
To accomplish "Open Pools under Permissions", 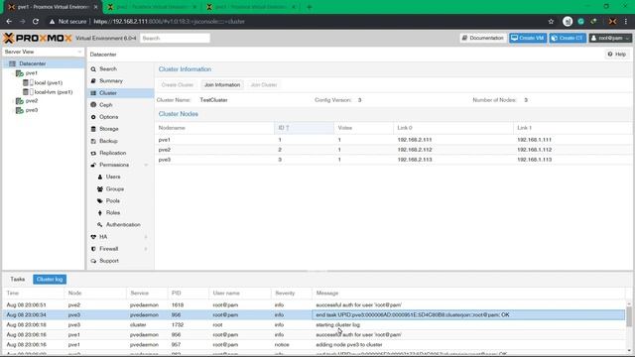I will click(112, 200).
